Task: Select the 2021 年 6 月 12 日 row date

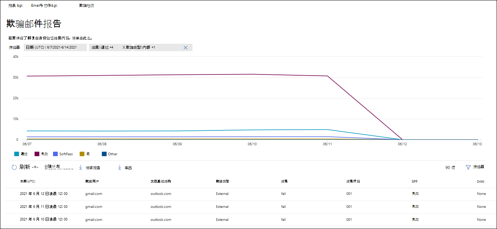Action: click(44, 194)
